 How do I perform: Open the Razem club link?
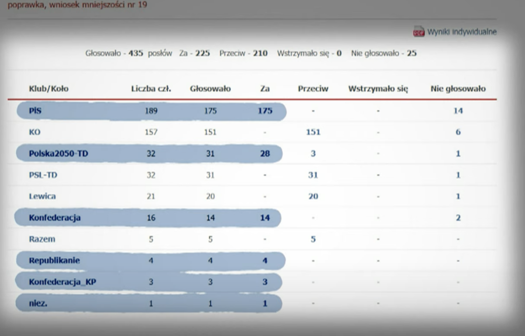(42, 239)
